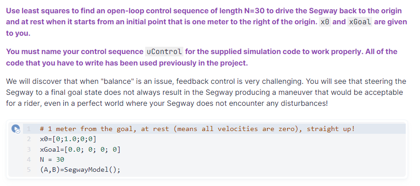Click the inline xGoal code label in instructions
The width and height of the screenshot is (420, 186).
click(360, 22)
